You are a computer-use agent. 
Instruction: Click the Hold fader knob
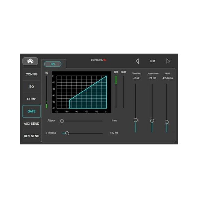click(x=167, y=122)
